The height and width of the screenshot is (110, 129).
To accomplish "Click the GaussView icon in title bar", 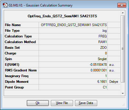I will tap(5, 5).
